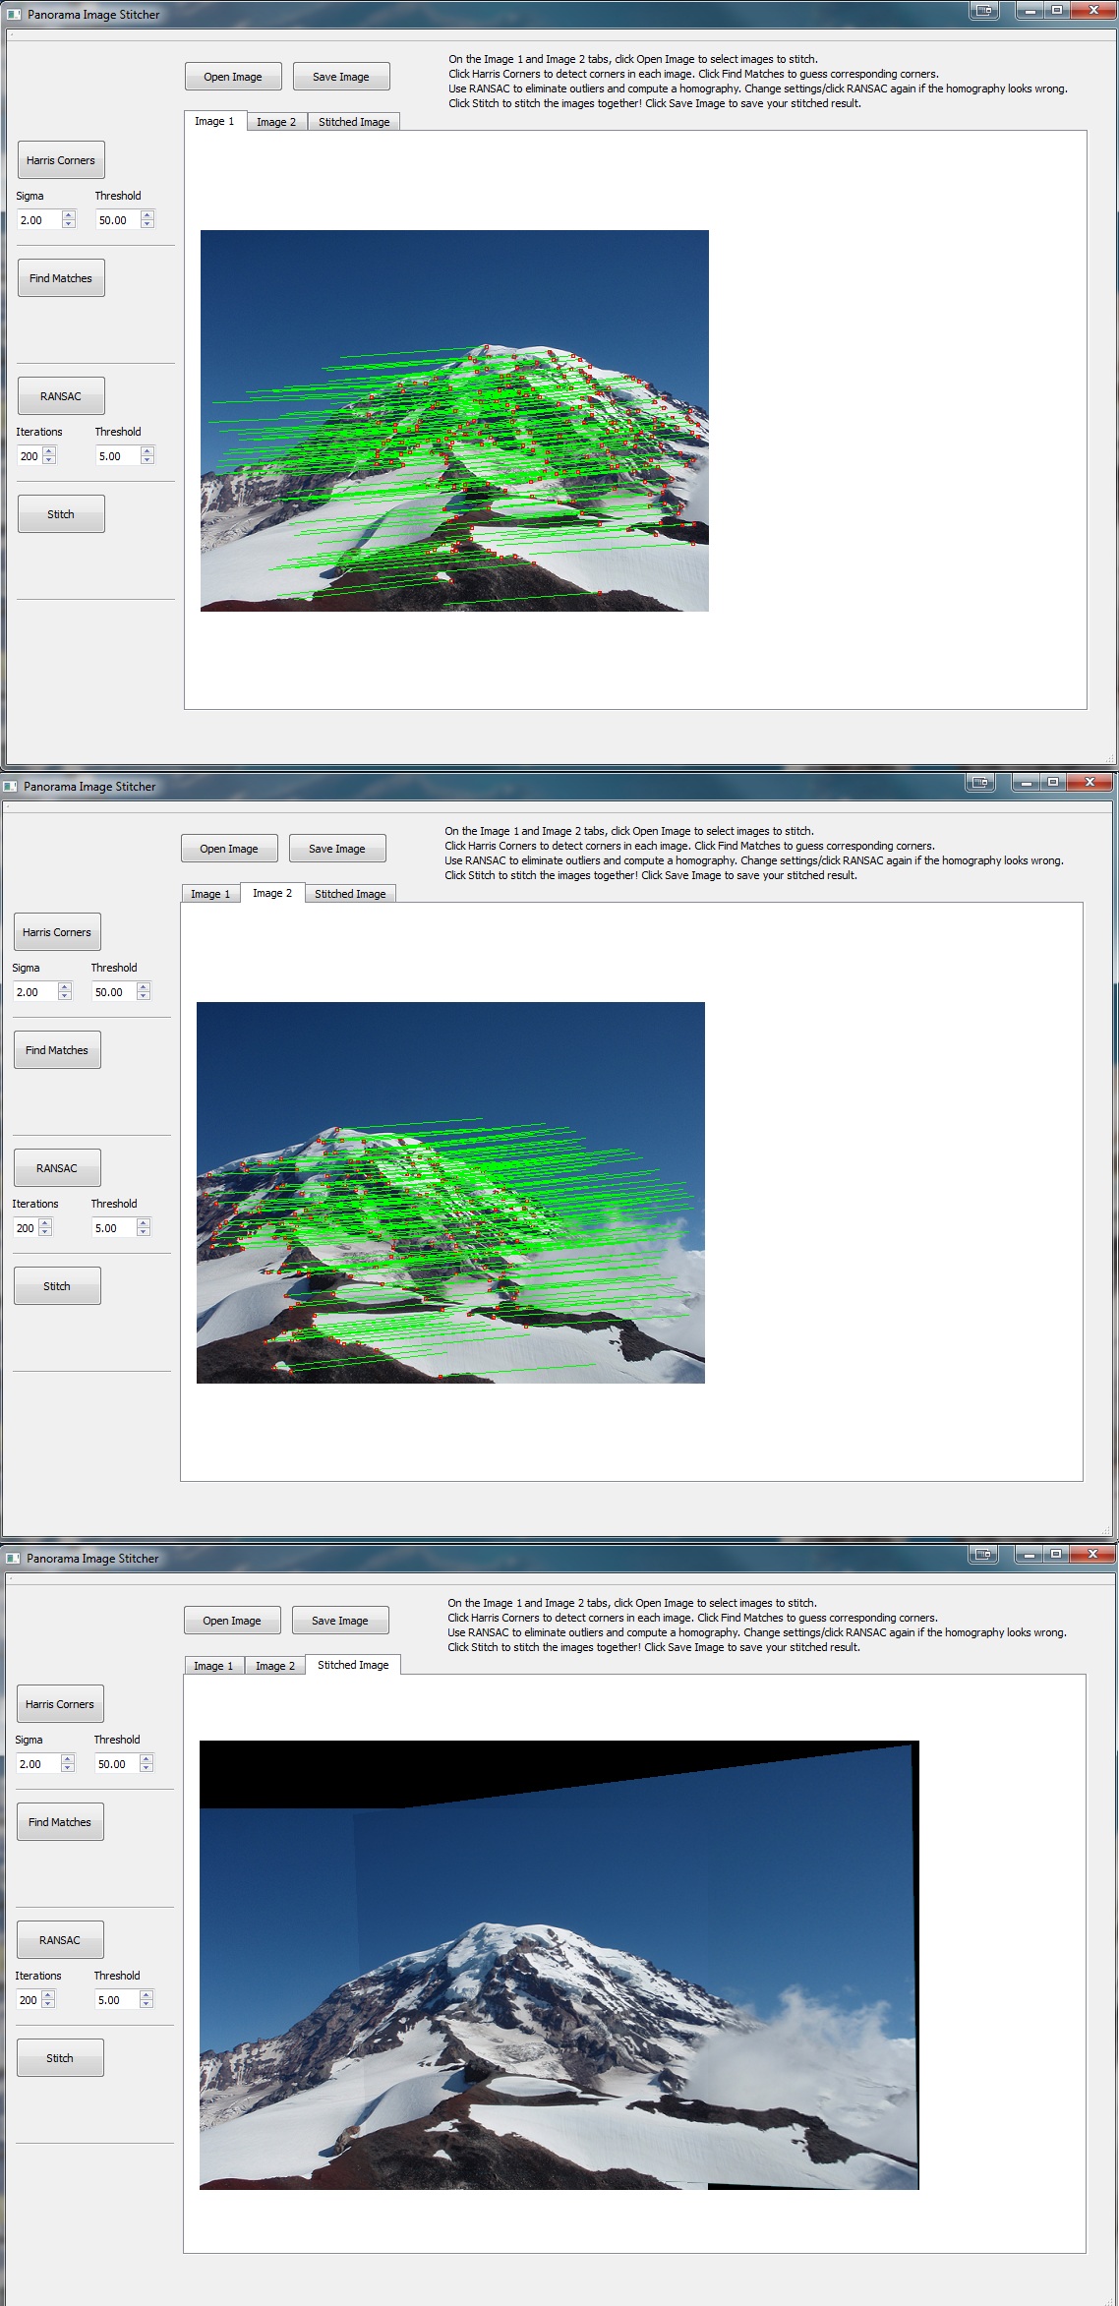Screen dimensions: 1119x2306
Task: Click Open Image in the window with Image 2 tab active
Action: coord(229,849)
